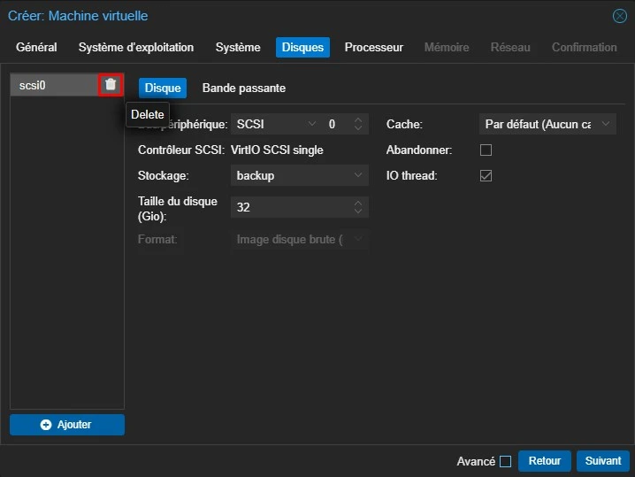The height and width of the screenshot is (477, 635).
Task: Open the SCSI bus type dropdown
Action: click(312, 124)
